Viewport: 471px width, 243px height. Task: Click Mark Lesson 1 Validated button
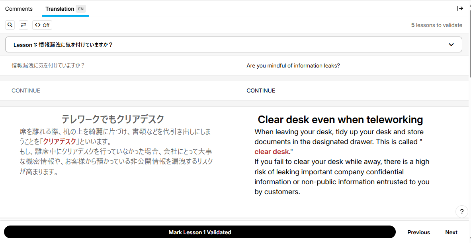coord(200,232)
